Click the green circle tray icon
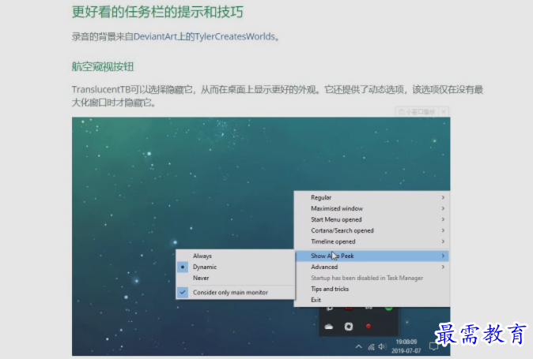Screen dimensions: 533x359 click(x=388, y=309)
